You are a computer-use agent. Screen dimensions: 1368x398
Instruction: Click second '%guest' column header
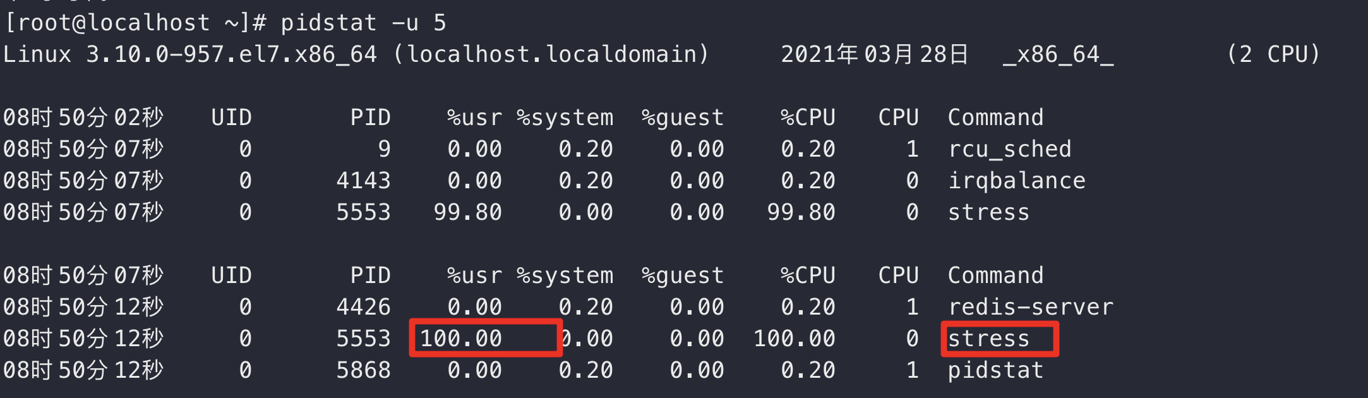coord(683,277)
